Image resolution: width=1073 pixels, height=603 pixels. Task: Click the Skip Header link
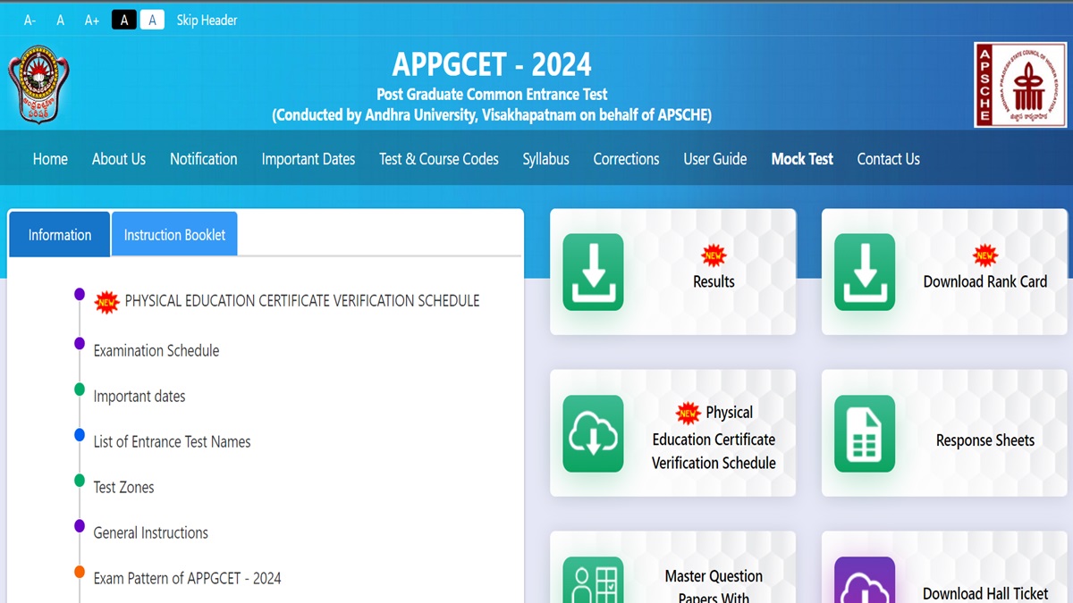pyautogui.click(x=207, y=20)
